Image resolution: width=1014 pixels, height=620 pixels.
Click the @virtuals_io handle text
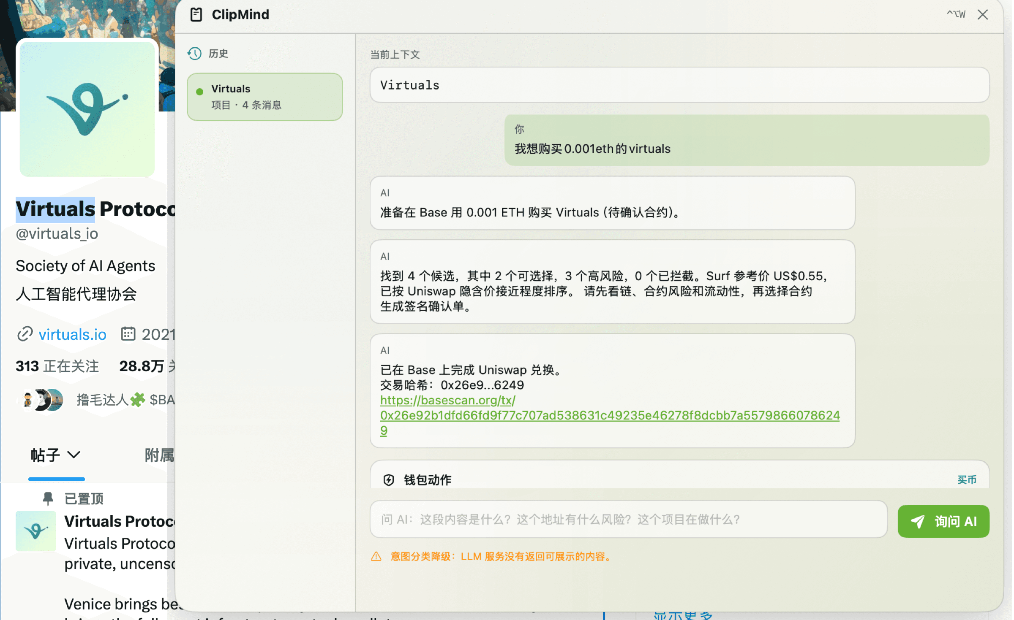coord(57,233)
